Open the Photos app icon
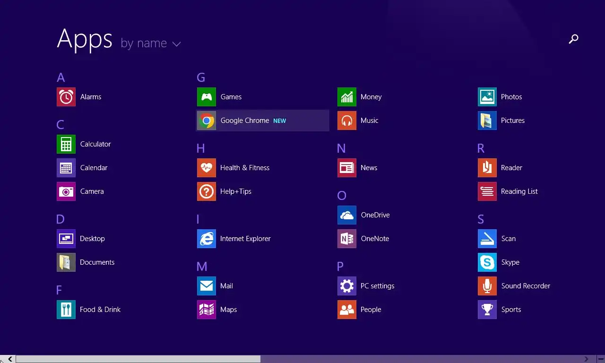605x363 pixels. [x=487, y=97]
